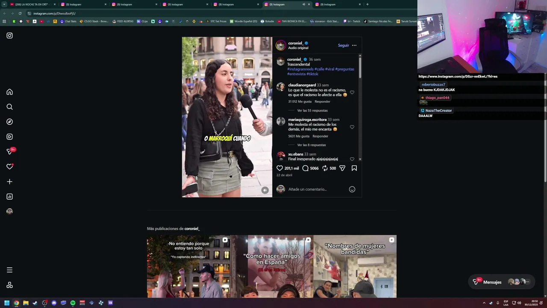The image size is (547, 308).
Task: Open Spotify from the taskbar
Action: [x=73, y=303]
